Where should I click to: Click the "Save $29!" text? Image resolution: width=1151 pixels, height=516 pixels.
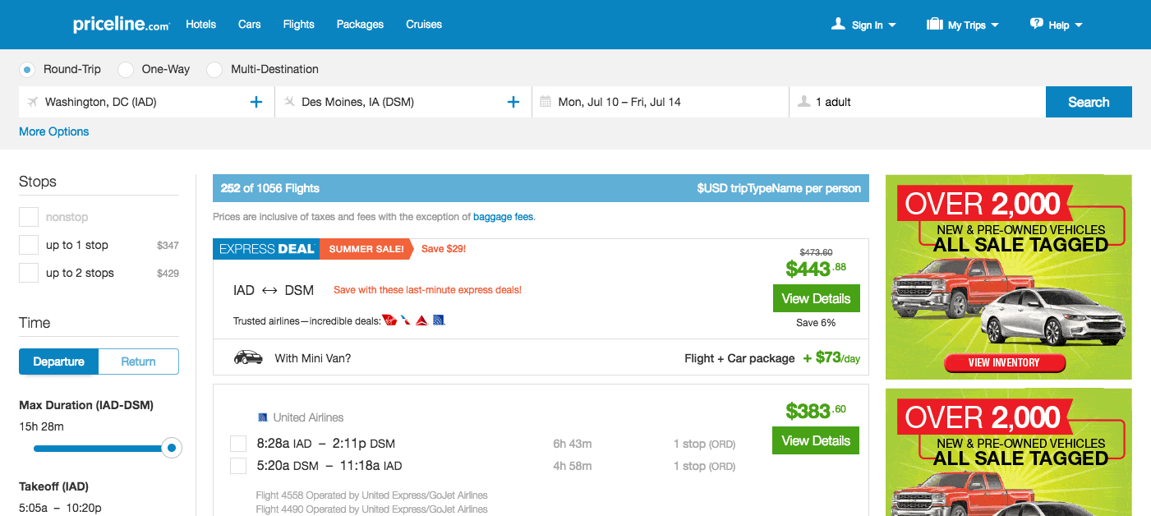(444, 248)
